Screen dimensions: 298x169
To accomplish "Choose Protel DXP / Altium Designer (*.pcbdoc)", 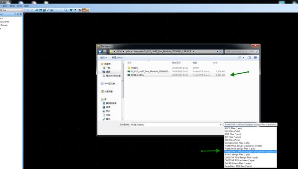I will [x=250, y=152].
